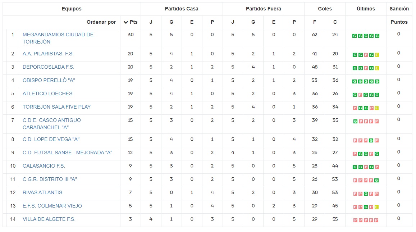Click the red P result icon for ATLETICO LOECHES
Image resolution: width=416 pixels, height=232 pixels.
click(360, 95)
